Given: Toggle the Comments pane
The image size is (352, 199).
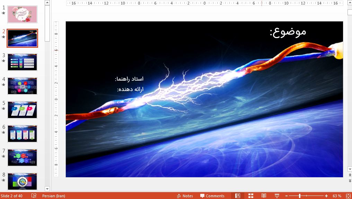Looking at the screenshot, I should 212,196.
